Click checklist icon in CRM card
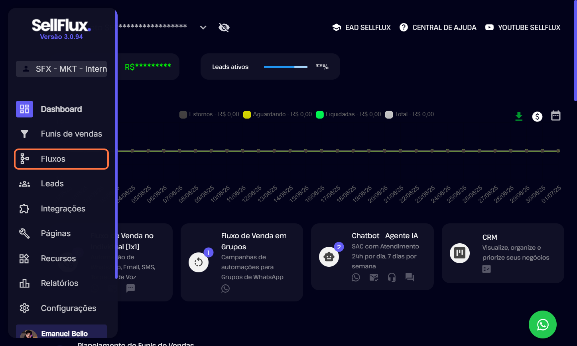Viewport: 577px width, 346px height. pyautogui.click(x=486, y=269)
